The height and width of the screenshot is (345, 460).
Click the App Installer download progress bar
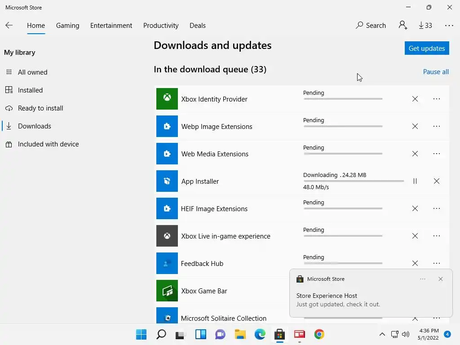tap(354, 181)
